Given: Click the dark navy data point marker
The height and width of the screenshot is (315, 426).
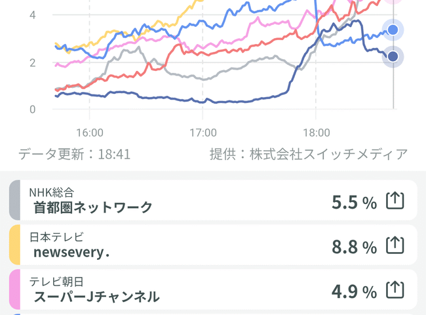Looking at the screenshot, I should coord(393,56).
